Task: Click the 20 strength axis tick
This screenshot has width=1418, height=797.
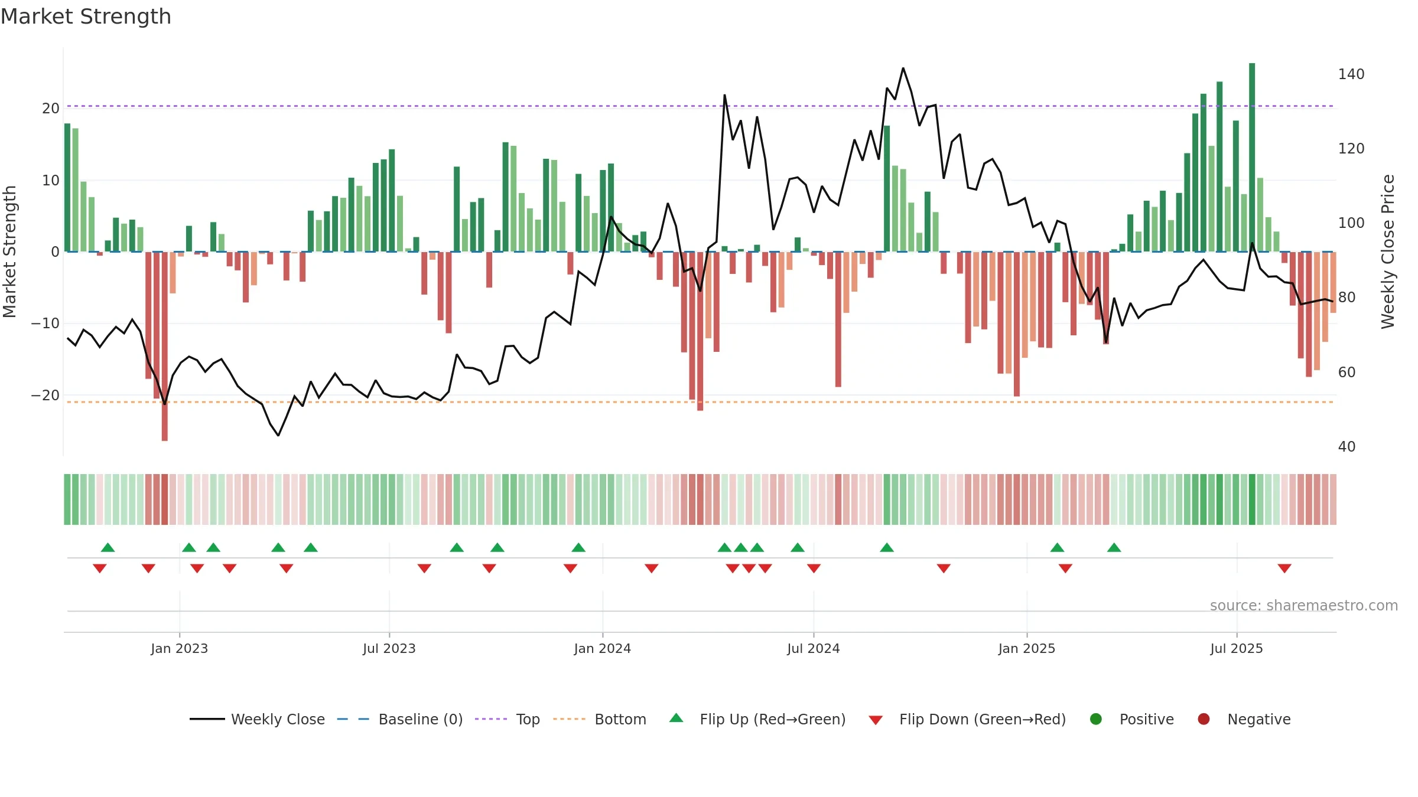Action: (51, 109)
